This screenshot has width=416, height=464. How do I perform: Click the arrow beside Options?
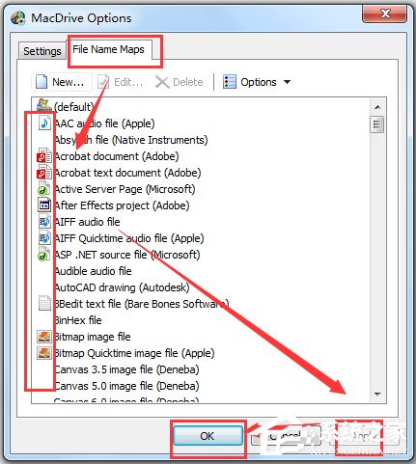point(287,82)
